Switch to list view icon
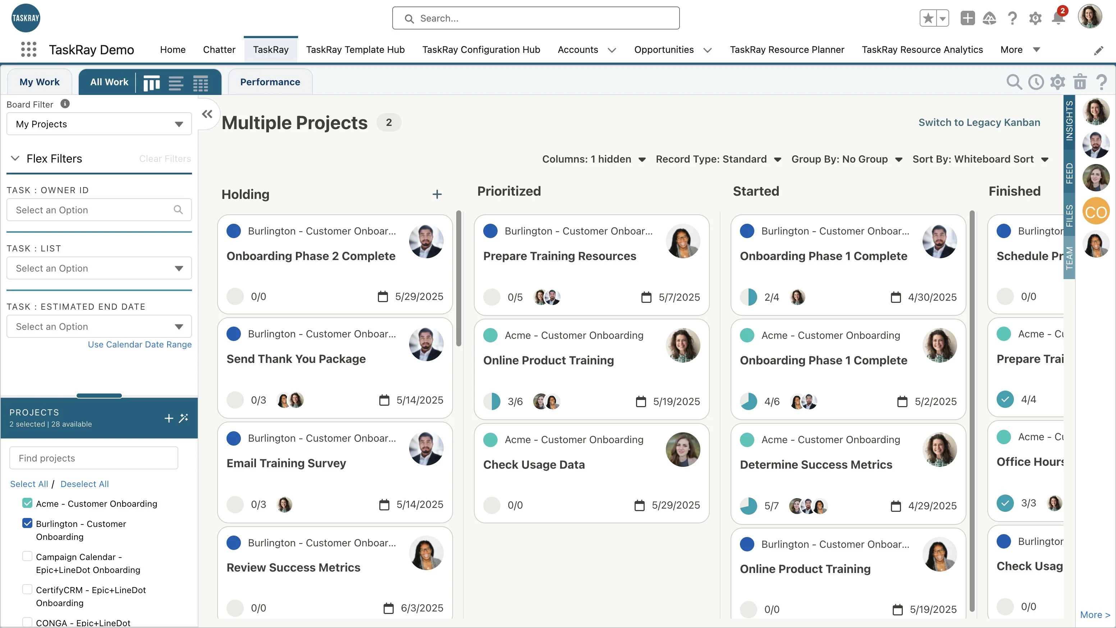The image size is (1116, 628). 176,82
